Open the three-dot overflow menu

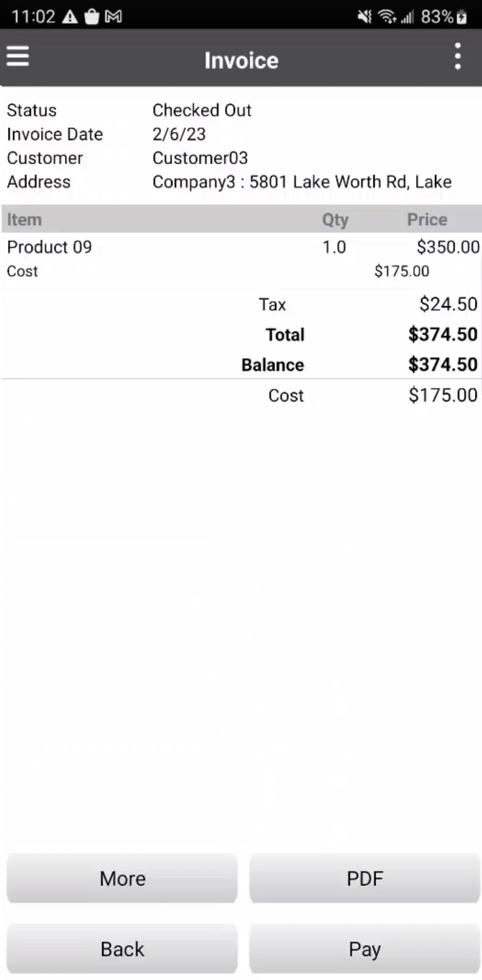point(458,56)
